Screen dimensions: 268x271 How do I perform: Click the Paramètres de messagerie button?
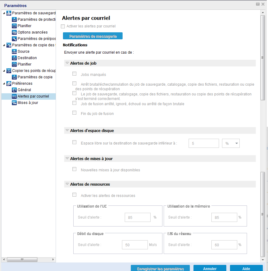[x=92, y=36]
